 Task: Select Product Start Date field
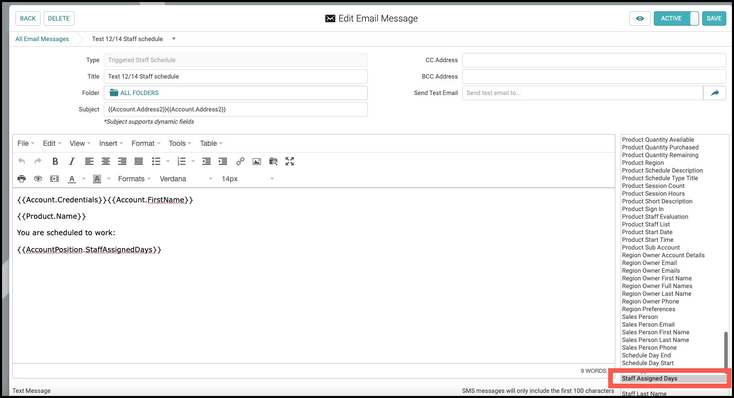647,232
